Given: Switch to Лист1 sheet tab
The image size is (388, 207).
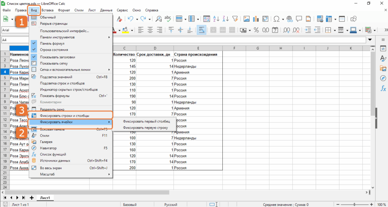Looking at the screenshot, I should 45,198.
